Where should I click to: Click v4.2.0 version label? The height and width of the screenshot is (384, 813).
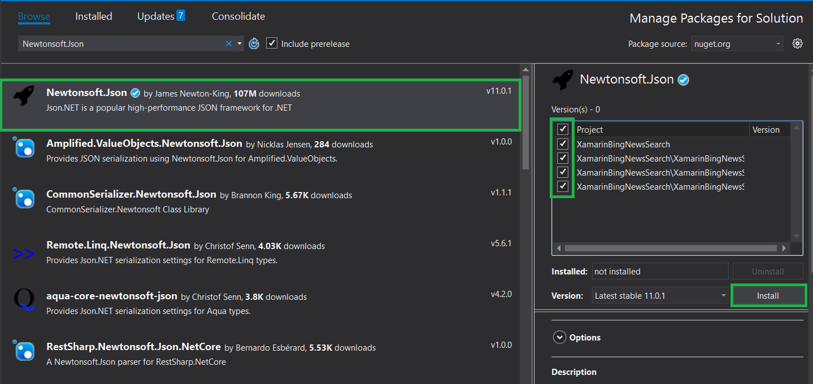501,294
